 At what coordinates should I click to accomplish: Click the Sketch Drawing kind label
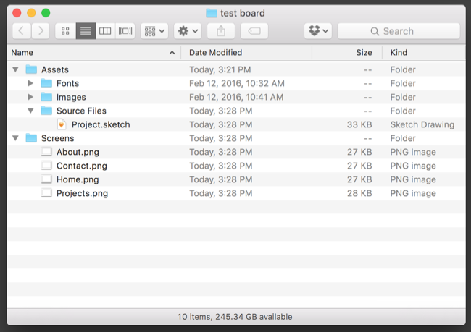(422, 124)
